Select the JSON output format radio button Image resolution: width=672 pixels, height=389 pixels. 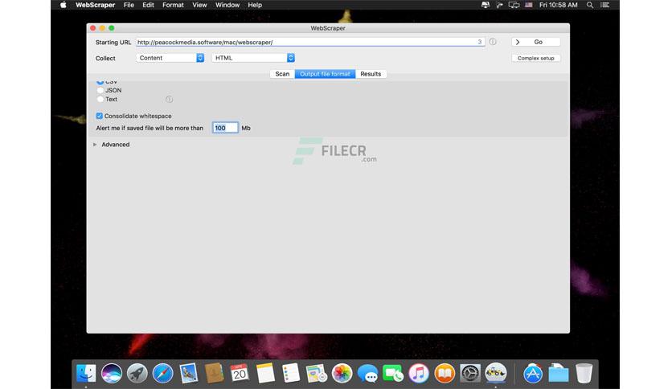100,90
